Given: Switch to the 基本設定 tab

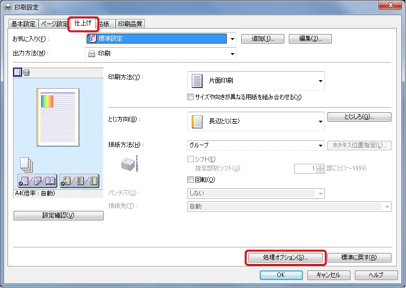Looking at the screenshot, I should [x=24, y=24].
